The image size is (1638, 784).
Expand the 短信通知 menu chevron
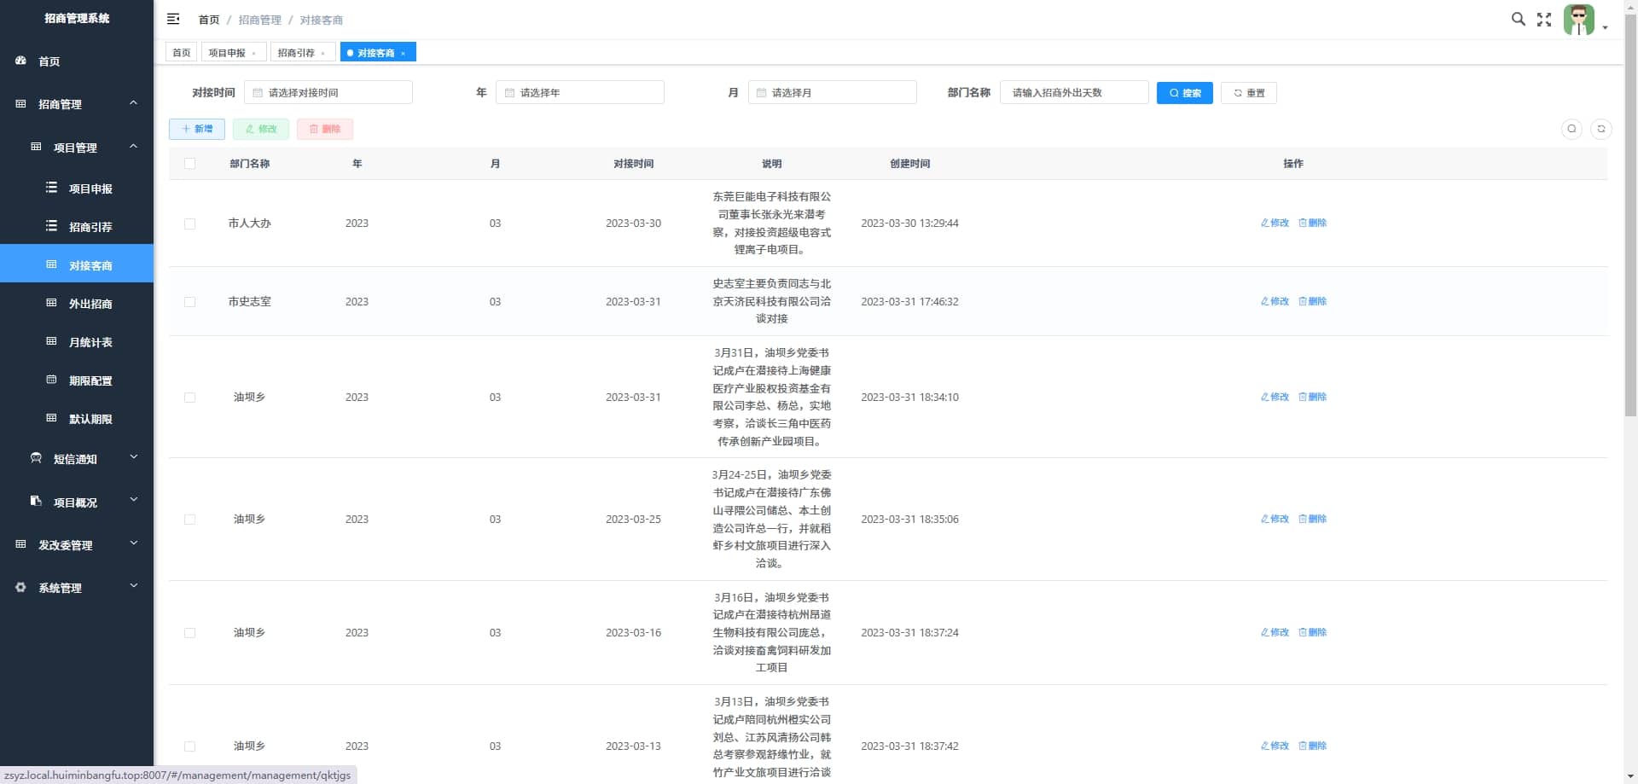133,457
